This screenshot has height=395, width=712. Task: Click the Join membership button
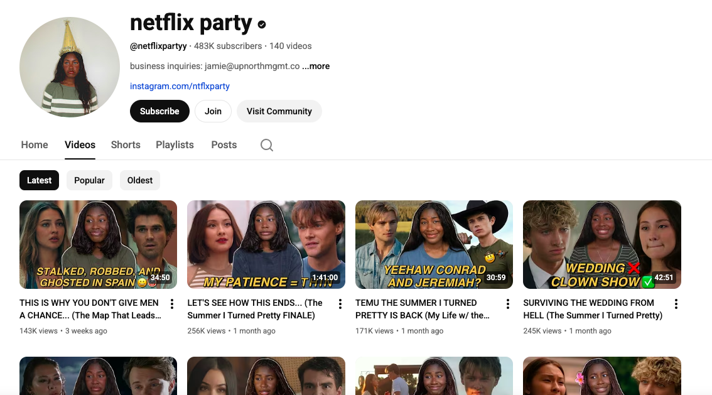(x=213, y=111)
